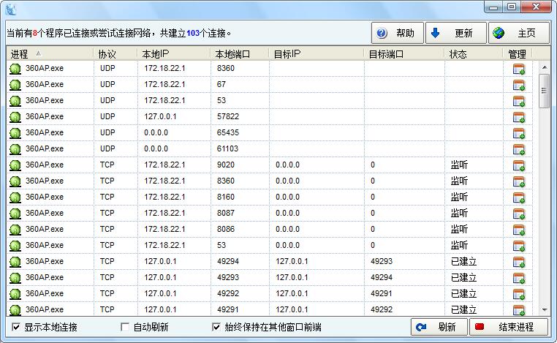Click the 管理 column header
This screenshot has width=557, height=343.
pos(518,54)
